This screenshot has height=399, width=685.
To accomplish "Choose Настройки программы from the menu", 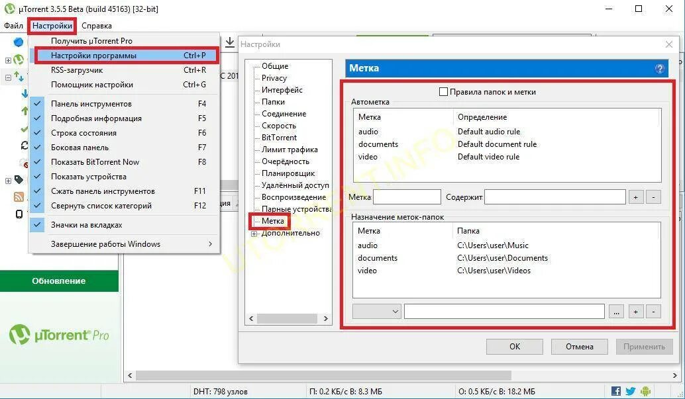I will pyautogui.click(x=125, y=56).
